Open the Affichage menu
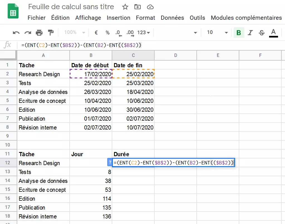The width and height of the screenshot is (285, 224). 88,18
